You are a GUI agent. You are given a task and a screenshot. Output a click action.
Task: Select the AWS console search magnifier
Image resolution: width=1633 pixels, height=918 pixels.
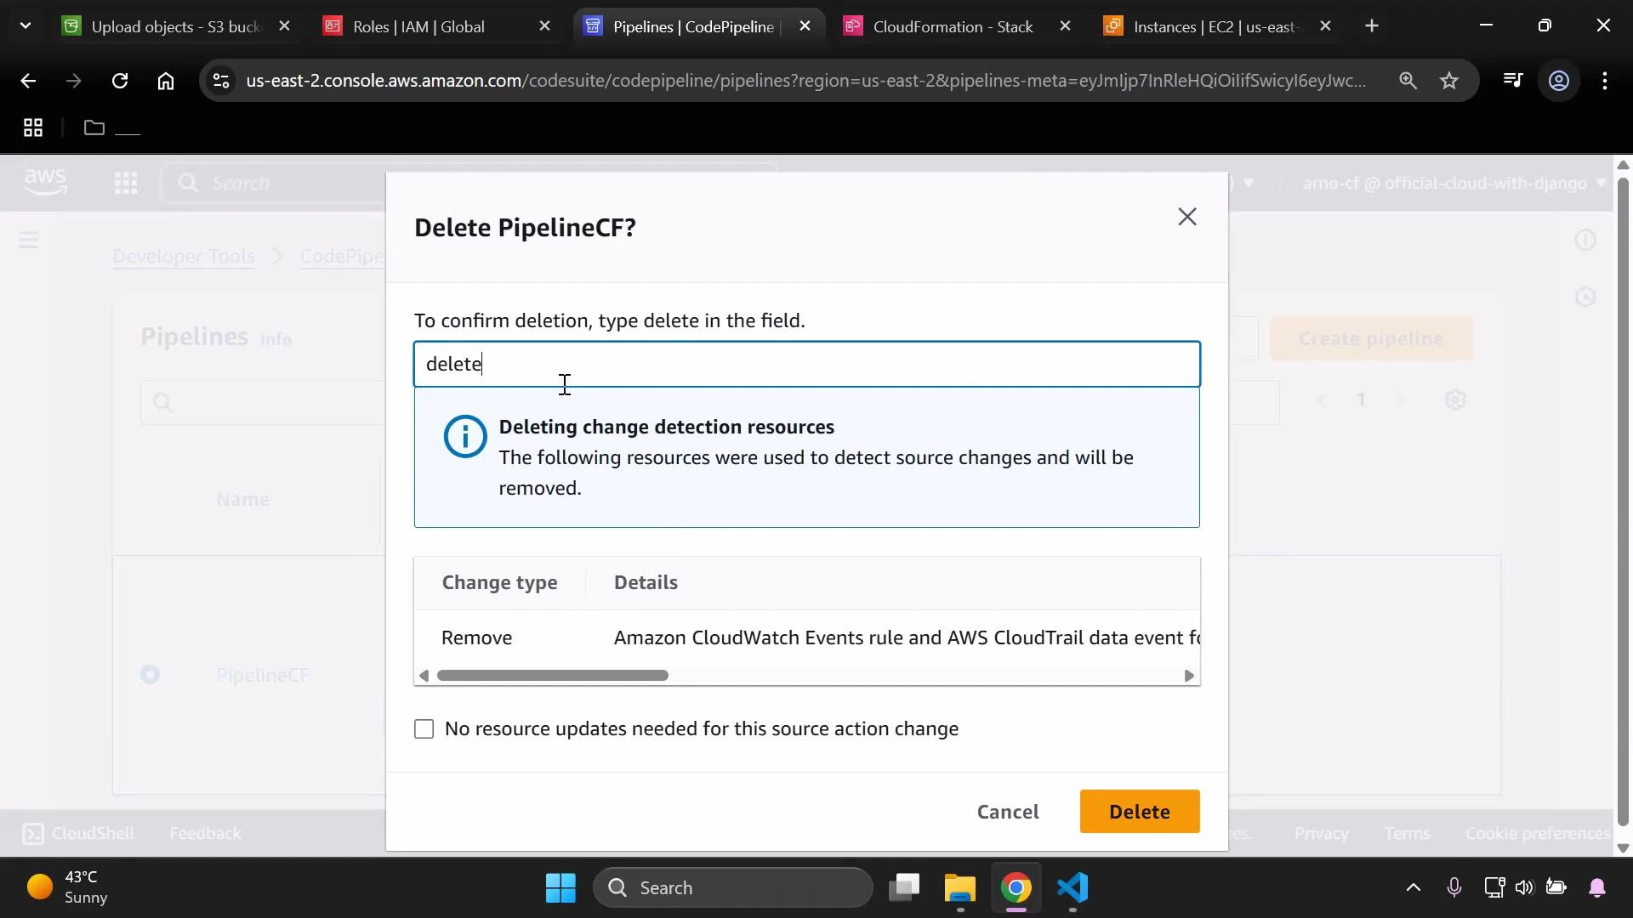click(191, 182)
